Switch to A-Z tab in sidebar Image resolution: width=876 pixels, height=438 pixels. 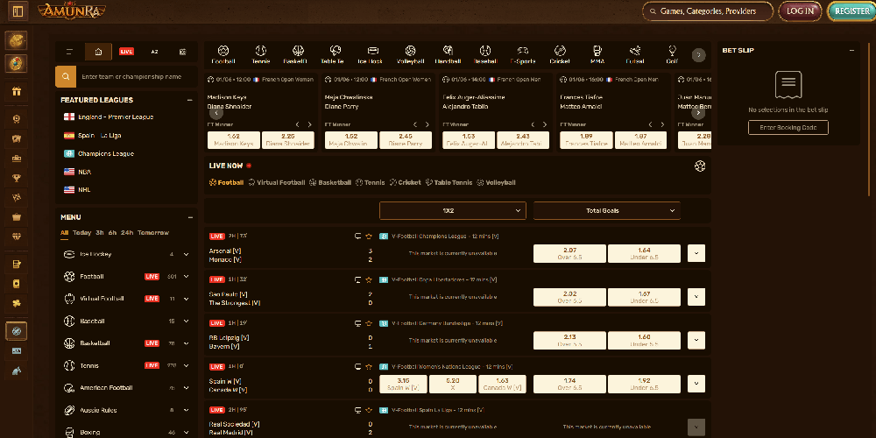155,52
